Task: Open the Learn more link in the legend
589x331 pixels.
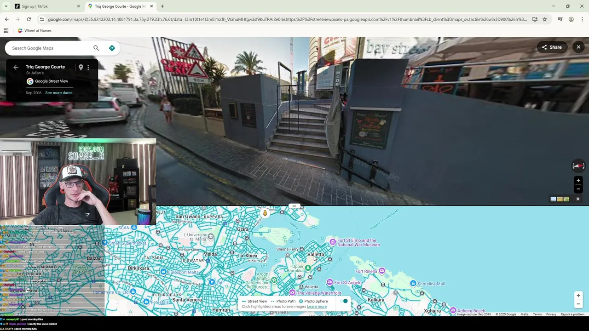Action: click(x=317, y=307)
